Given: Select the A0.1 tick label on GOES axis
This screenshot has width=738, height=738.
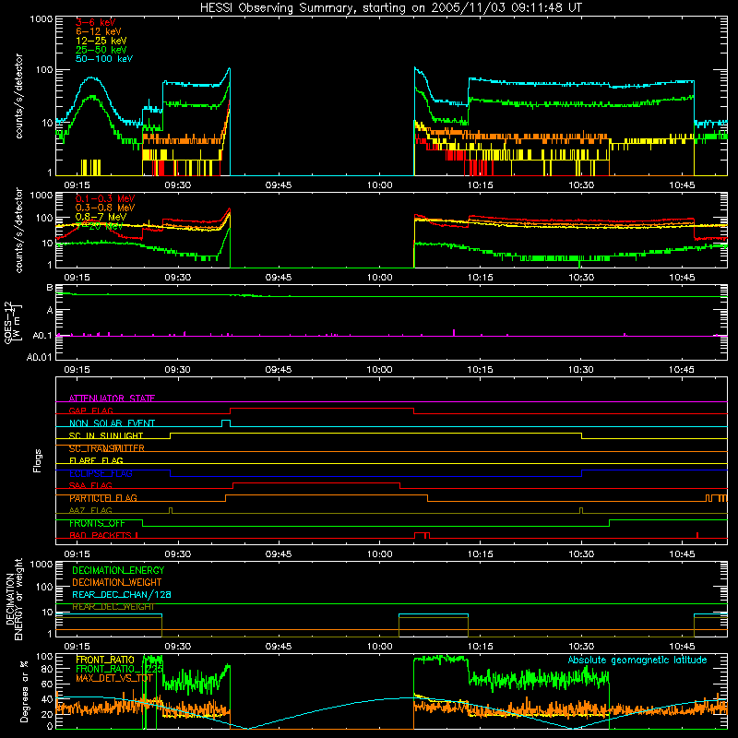Looking at the screenshot, I should [42, 336].
